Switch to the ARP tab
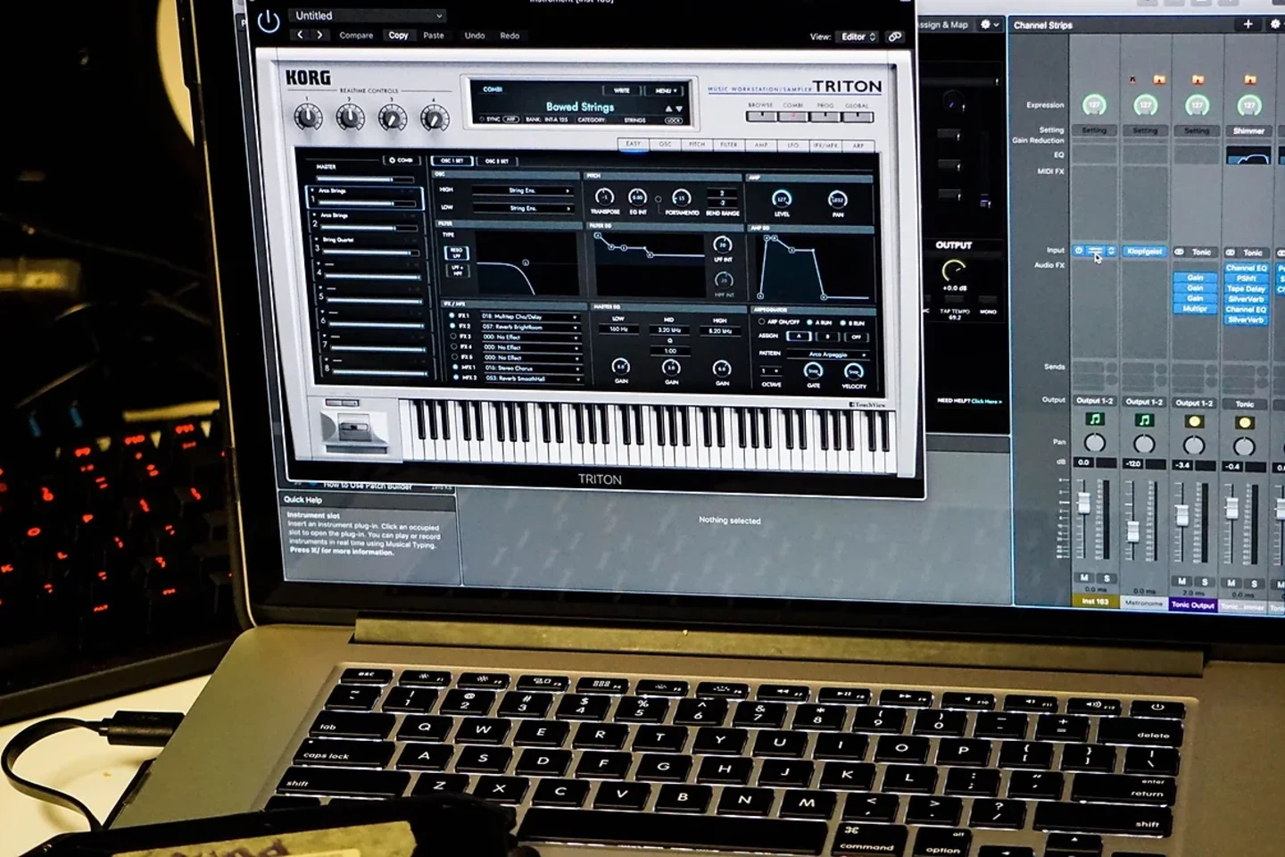This screenshot has height=857, width=1285. point(858,146)
